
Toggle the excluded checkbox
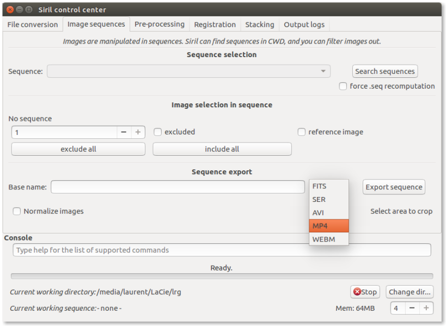[157, 132]
